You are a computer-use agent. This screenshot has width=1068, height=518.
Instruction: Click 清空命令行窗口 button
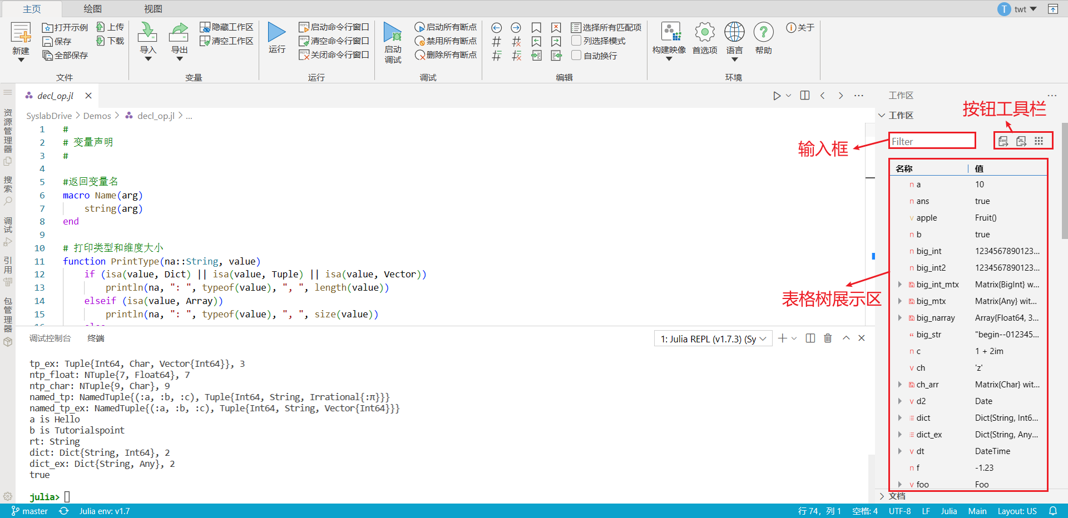tap(334, 41)
